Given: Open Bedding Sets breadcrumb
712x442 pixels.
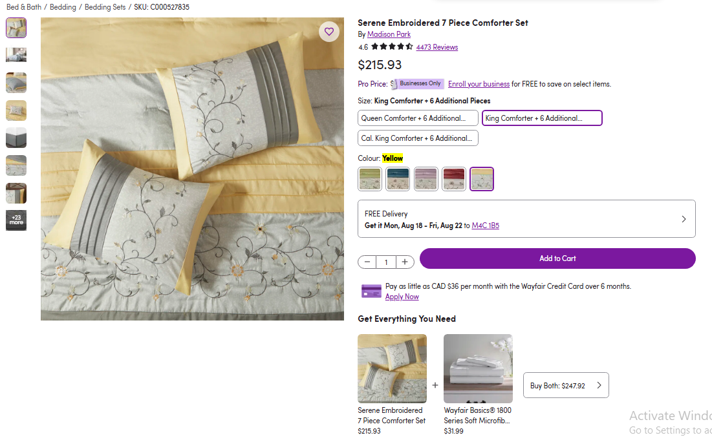Looking at the screenshot, I should pos(105,7).
